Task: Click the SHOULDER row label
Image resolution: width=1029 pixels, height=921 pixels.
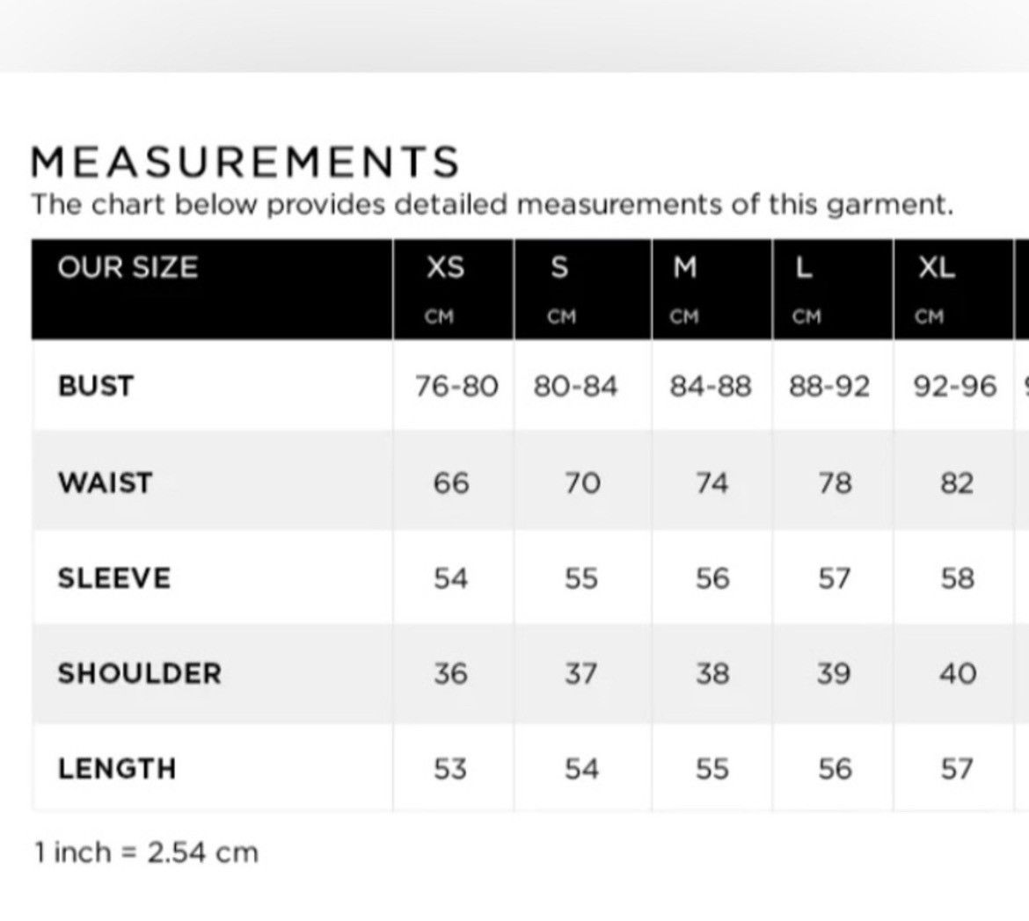Action: pos(140,674)
